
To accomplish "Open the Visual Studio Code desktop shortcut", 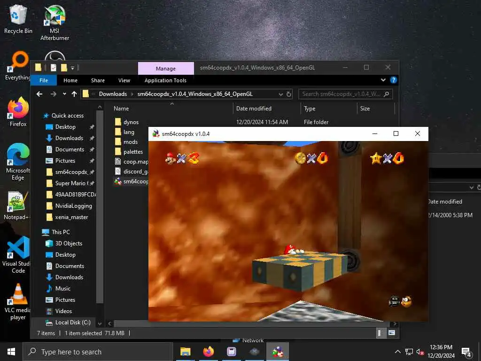I will 17,255.
